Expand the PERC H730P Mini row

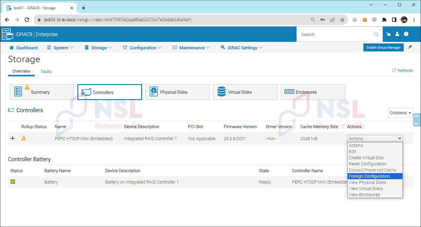[x=13, y=138]
